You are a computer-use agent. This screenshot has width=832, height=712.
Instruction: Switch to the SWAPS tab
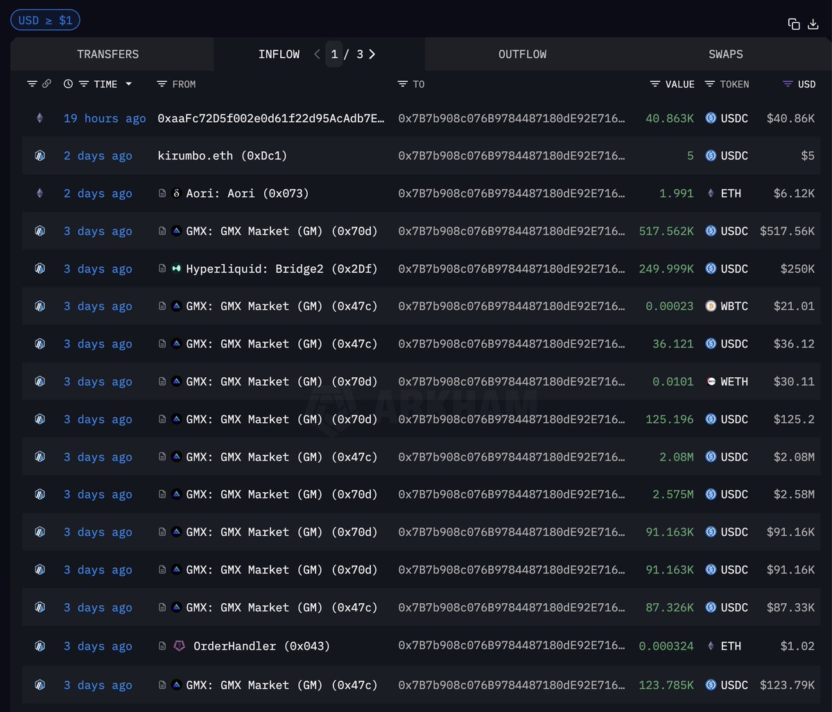[x=725, y=53]
